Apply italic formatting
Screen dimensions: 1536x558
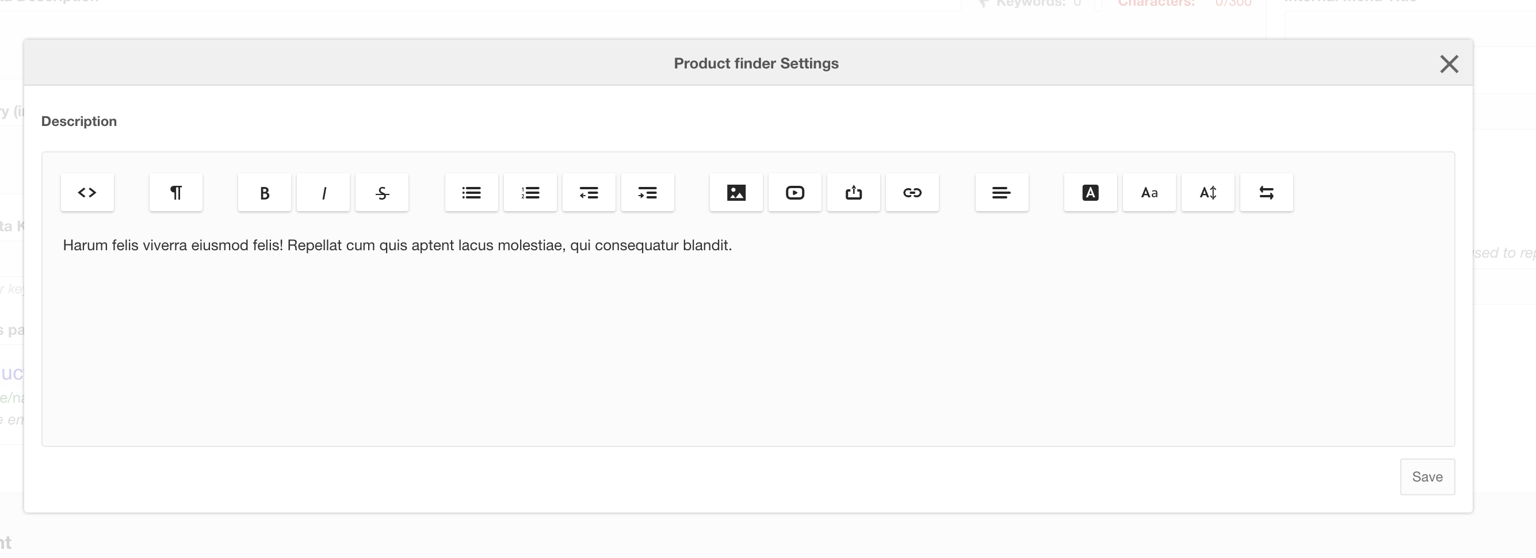(x=323, y=193)
